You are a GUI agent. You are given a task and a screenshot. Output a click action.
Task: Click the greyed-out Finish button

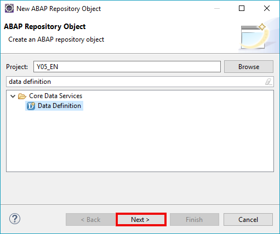click(x=195, y=219)
